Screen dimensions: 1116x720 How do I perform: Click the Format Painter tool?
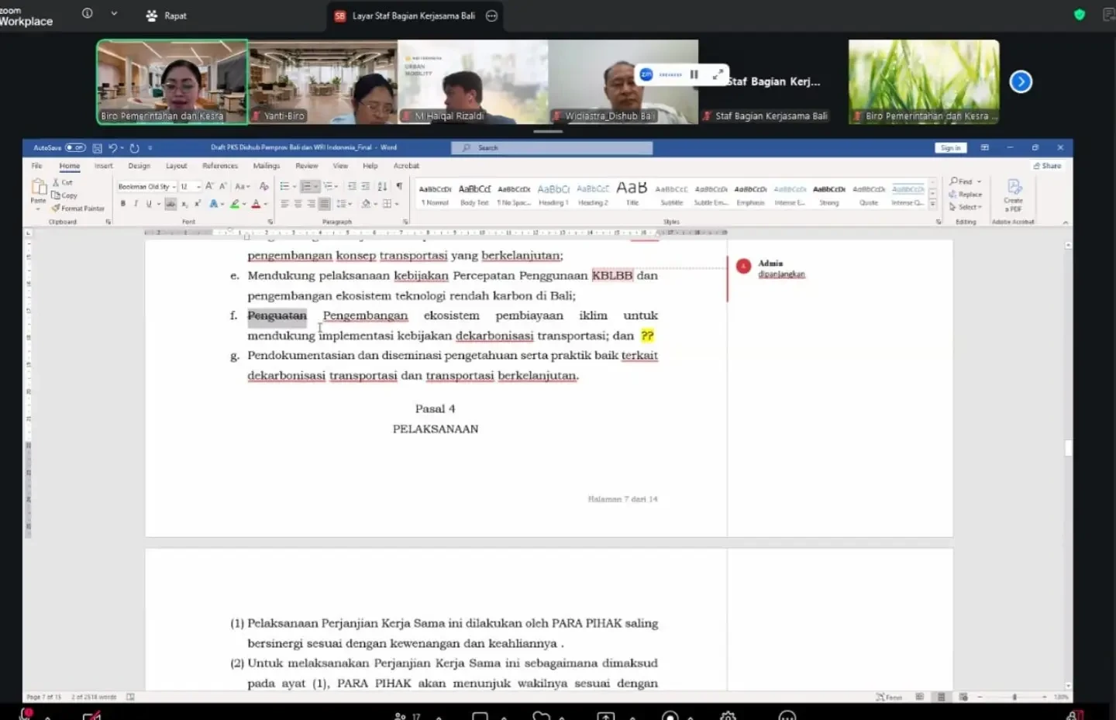[x=77, y=208]
